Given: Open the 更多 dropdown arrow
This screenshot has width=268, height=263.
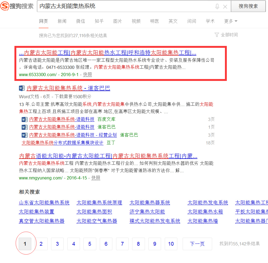Looking at the screenshot, I should [x=235, y=21].
